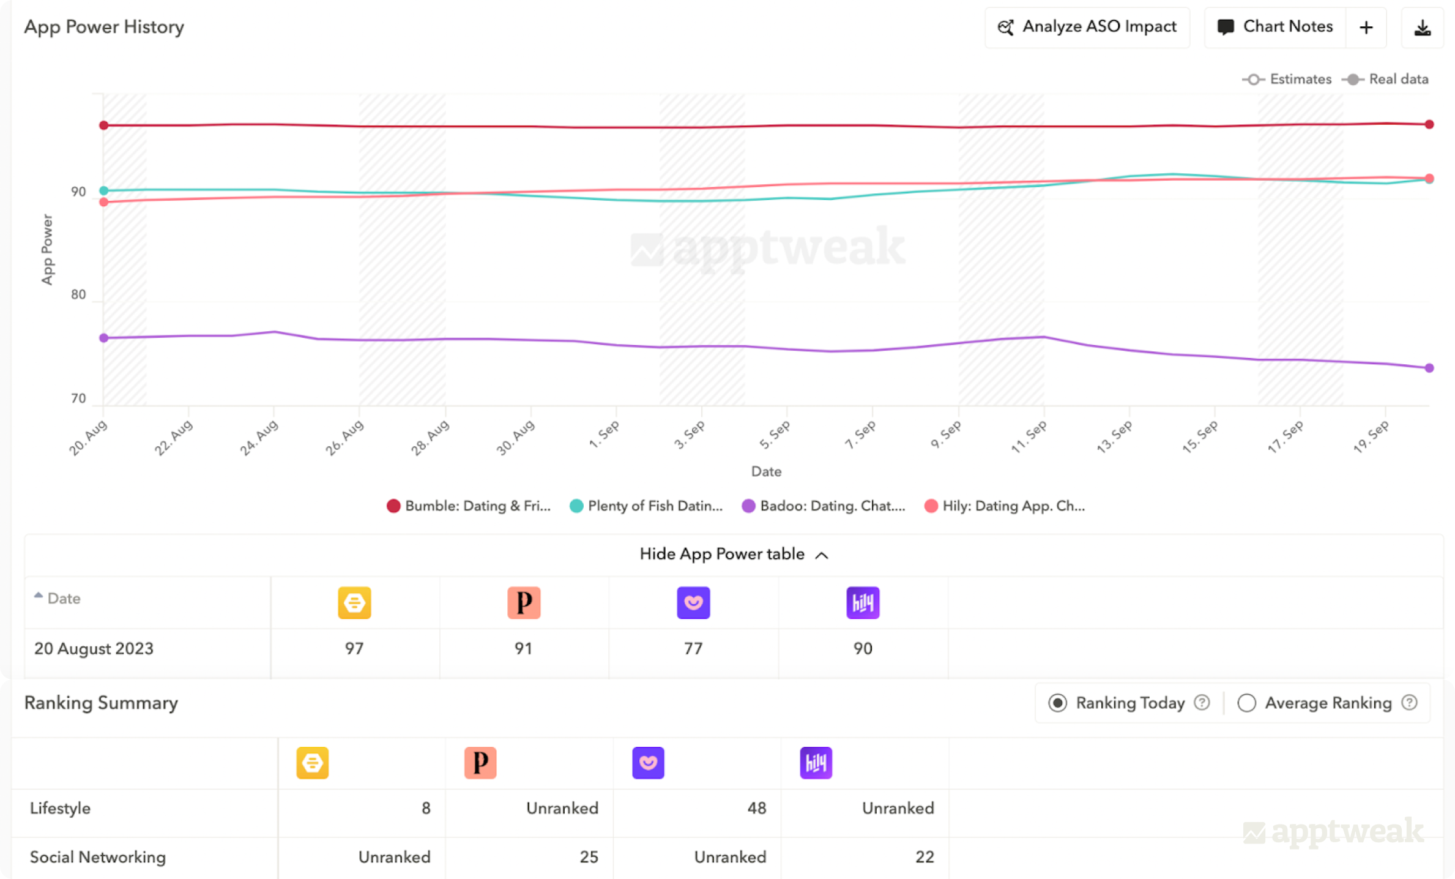This screenshot has width=1455, height=879.
Task: Click the Plenty of Fish start data point
Action: 104,190
